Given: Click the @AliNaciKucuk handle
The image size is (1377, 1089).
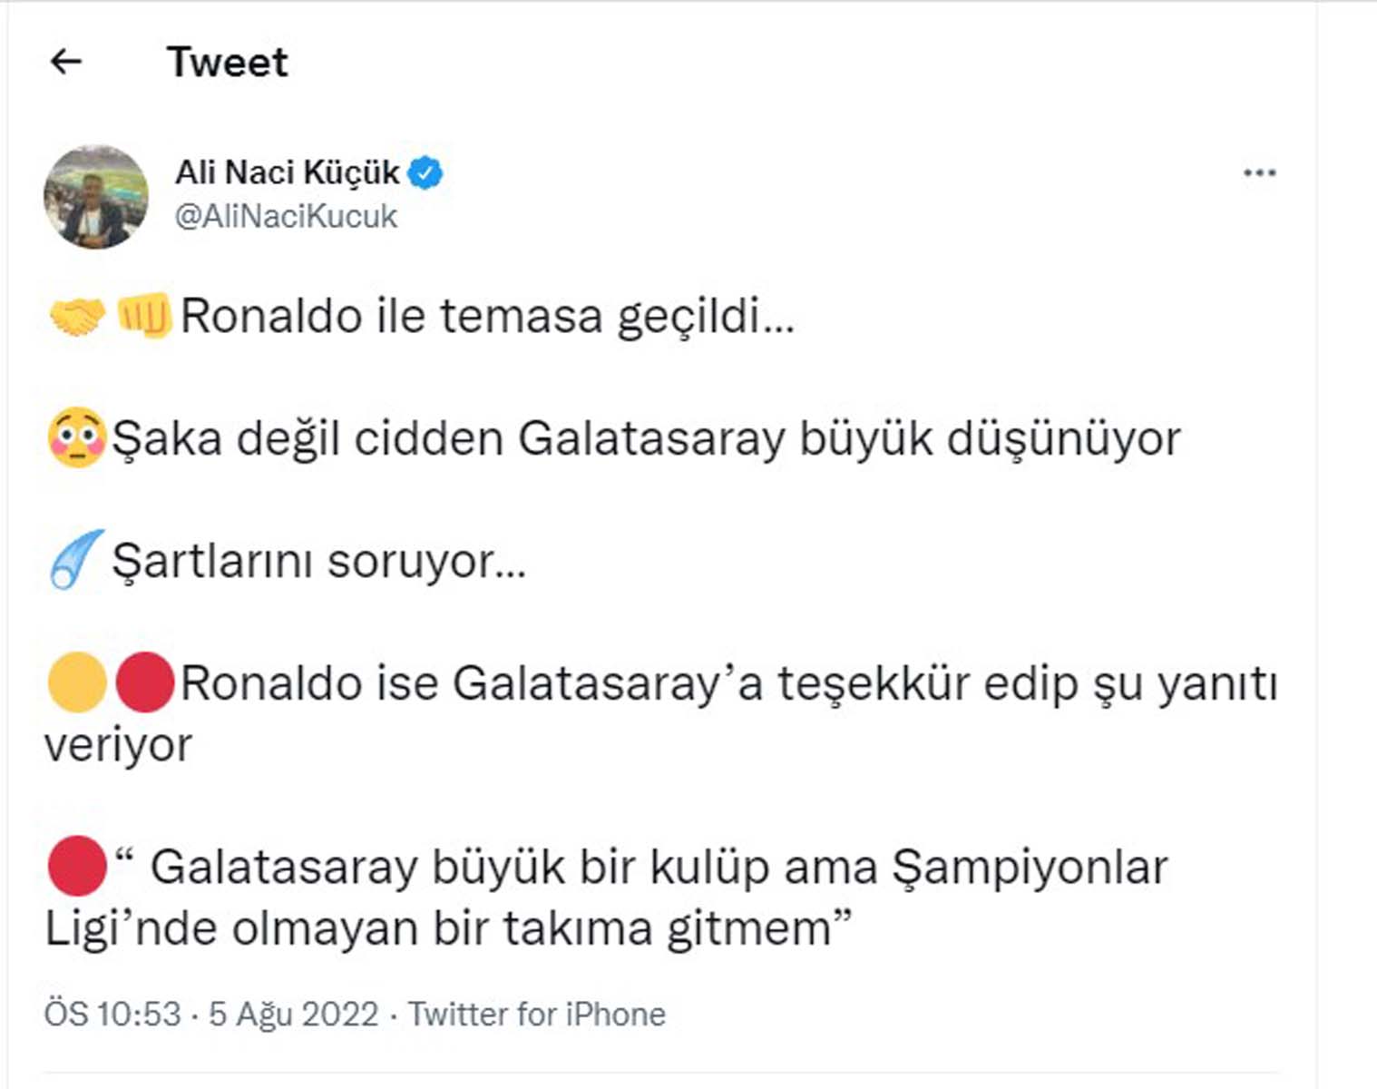Looking at the screenshot, I should (x=285, y=216).
